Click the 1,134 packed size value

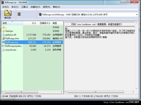pos(48,50)
